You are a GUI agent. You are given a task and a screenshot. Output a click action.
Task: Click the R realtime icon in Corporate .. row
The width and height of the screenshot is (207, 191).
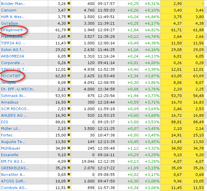coord(69,62)
